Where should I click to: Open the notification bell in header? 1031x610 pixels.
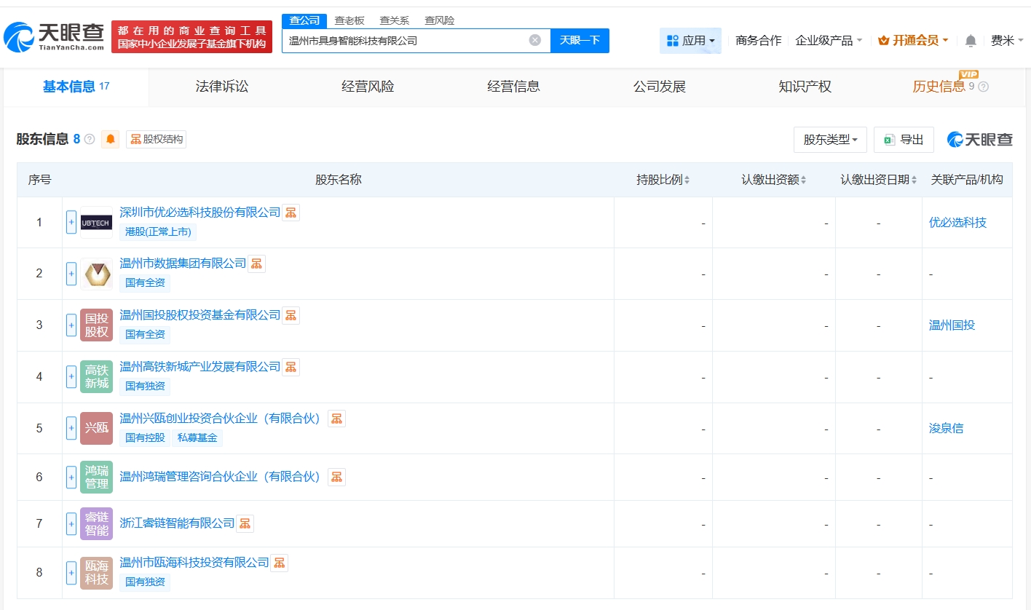pos(971,41)
